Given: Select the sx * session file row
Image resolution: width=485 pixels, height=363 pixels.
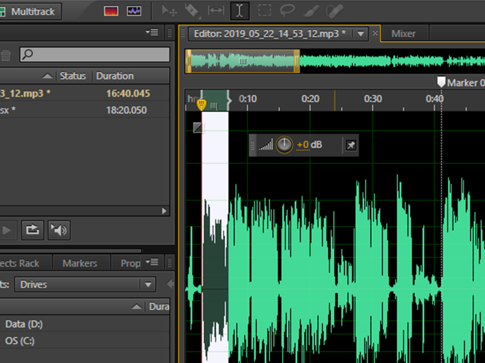Looking at the screenshot, I should (x=85, y=110).
